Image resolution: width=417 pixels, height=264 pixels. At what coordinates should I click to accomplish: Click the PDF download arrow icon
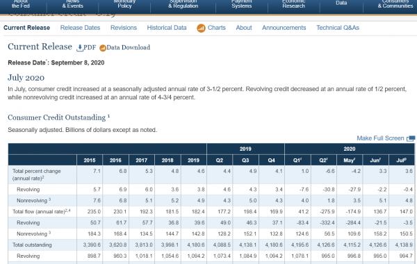pyautogui.click(x=80, y=48)
